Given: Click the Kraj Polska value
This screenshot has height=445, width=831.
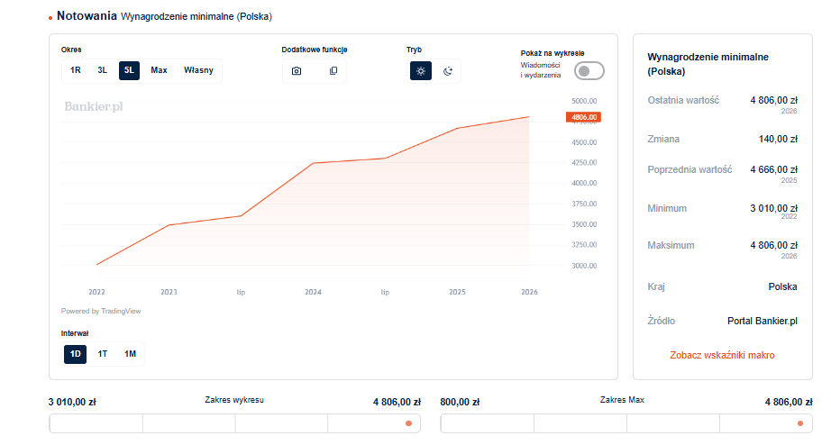Looking at the screenshot, I should pyautogui.click(x=782, y=286).
